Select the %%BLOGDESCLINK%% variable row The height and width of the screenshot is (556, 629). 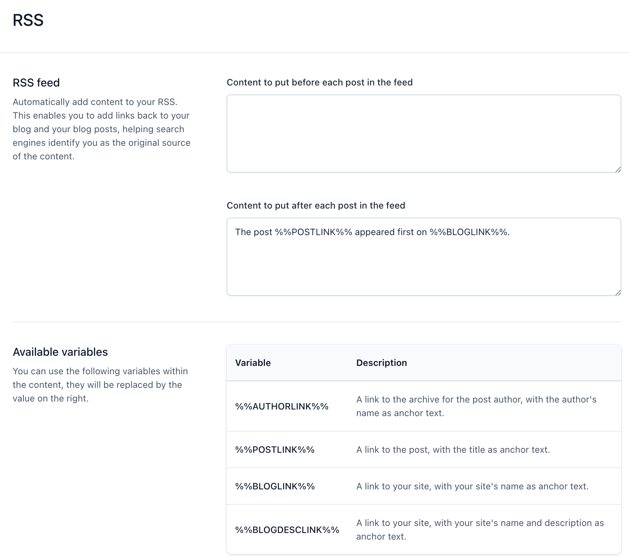(287, 529)
